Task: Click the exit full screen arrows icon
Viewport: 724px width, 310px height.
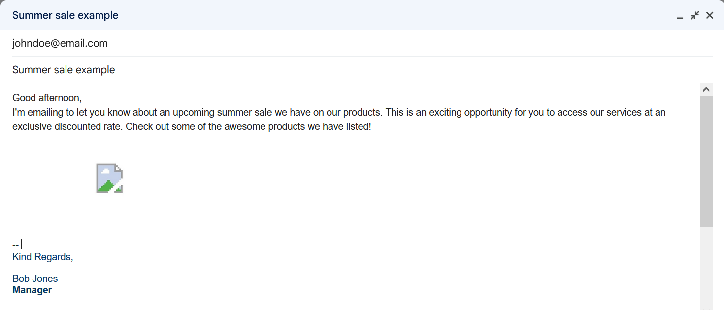Action: 695,15
